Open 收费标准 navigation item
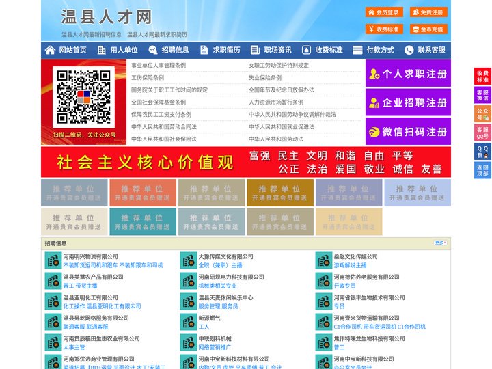 (329, 50)
